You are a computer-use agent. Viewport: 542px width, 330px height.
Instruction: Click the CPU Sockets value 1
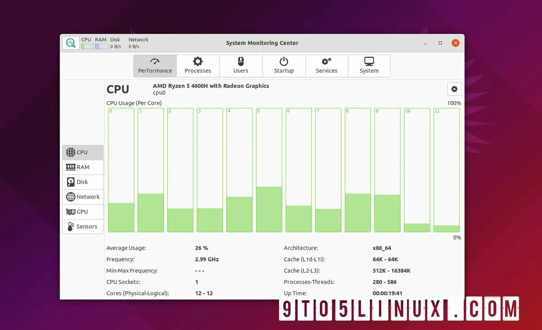[197, 282]
